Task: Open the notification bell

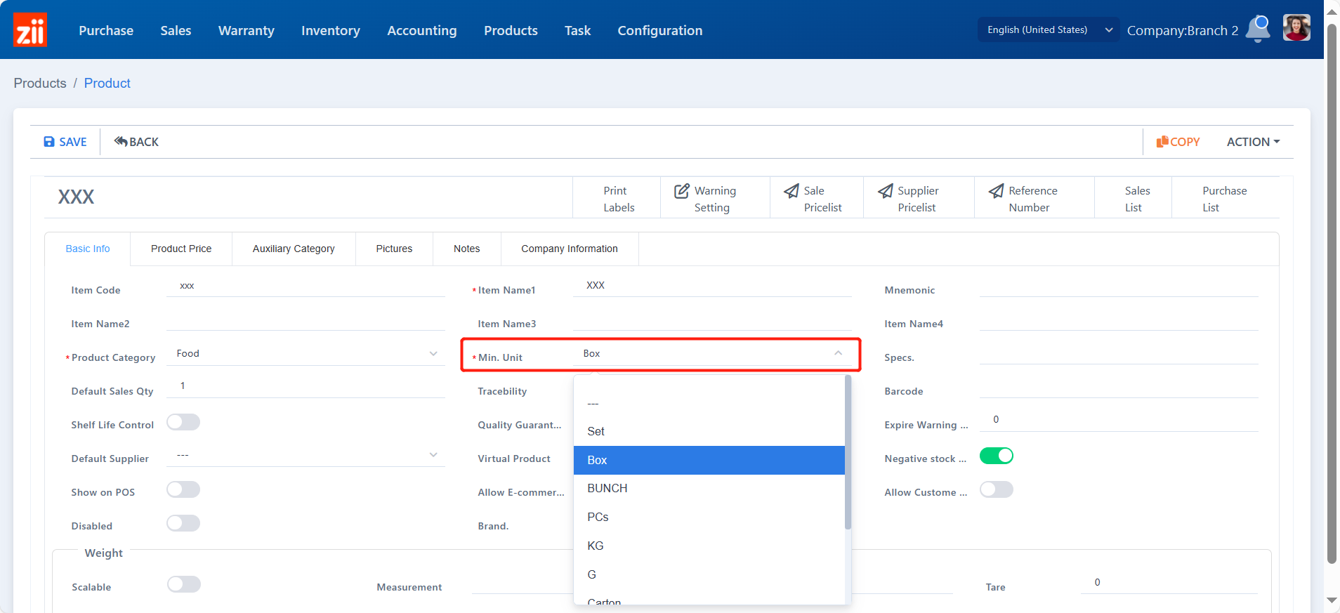Action: click(x=1258, y=29)
